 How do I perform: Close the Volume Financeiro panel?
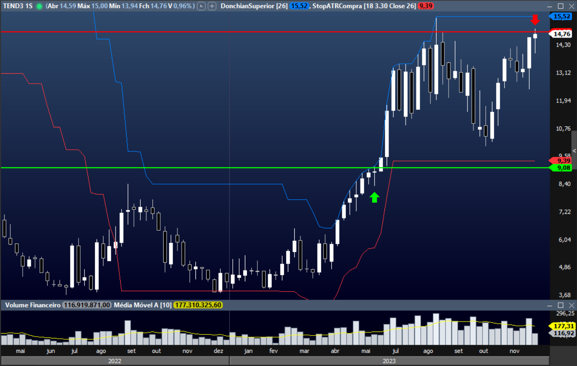tap(571, 305)
